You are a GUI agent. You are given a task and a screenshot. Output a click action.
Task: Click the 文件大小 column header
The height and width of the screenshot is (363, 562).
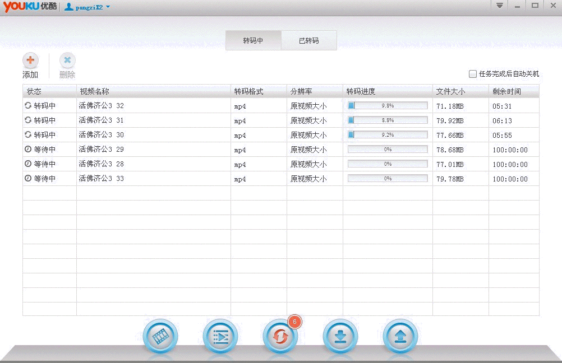coord(460,91)
